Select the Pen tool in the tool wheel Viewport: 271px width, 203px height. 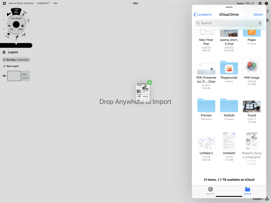point(16,12)
